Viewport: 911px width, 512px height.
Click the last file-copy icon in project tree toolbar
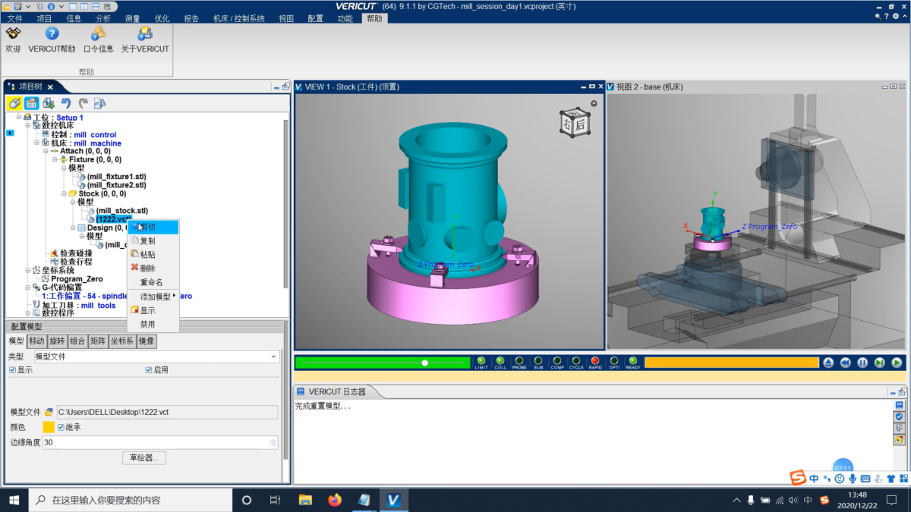(x=99, y=103)
